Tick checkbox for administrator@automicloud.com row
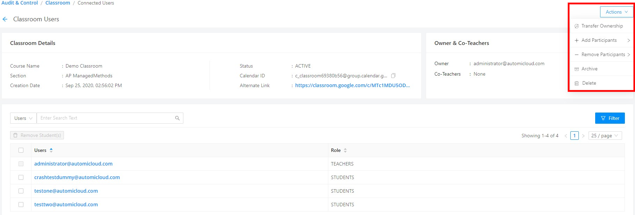 coord(21,164)
